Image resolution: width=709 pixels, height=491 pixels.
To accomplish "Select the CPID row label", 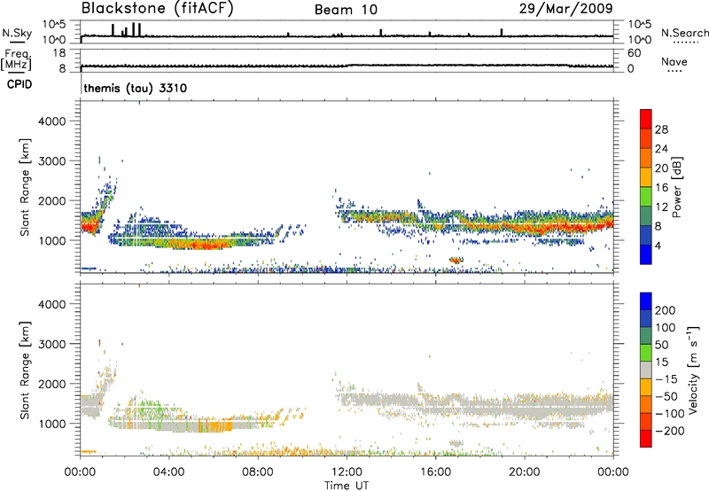I will [x=19, y=84].
